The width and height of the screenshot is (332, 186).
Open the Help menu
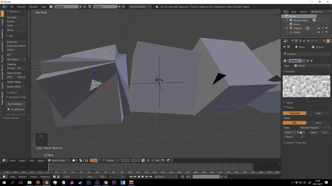click(44, 7)
